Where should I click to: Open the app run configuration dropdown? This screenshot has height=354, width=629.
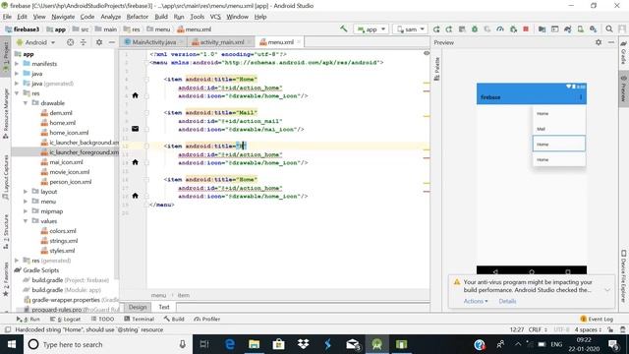371,29
